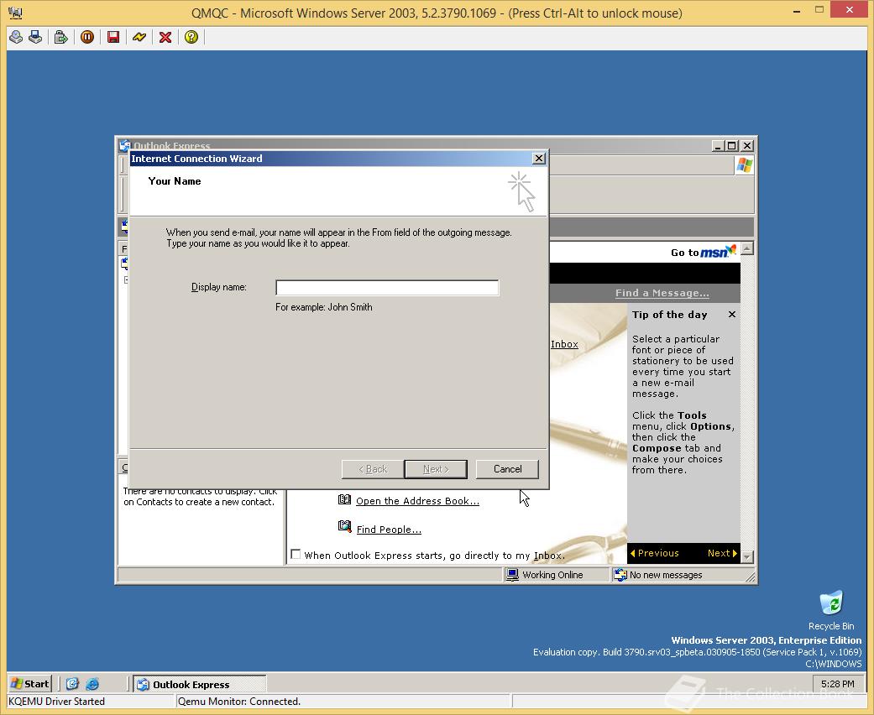874x715 pixels.
Task: Open the Inbox link
Action: (565, 344)
